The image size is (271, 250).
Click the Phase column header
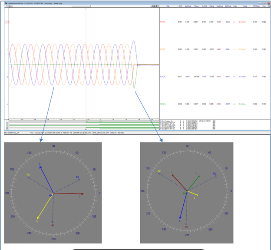(x=196, y=6)
